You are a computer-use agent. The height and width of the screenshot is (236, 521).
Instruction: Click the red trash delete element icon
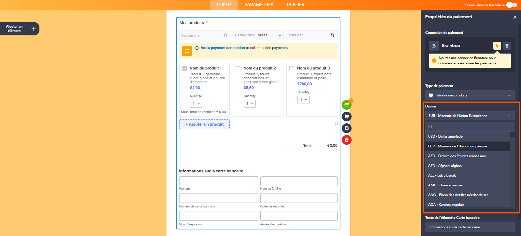(x=347, y=140)
